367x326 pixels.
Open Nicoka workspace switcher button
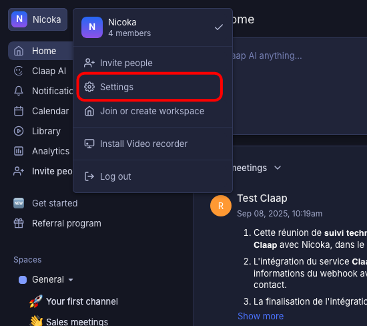(x=37, y=19)
